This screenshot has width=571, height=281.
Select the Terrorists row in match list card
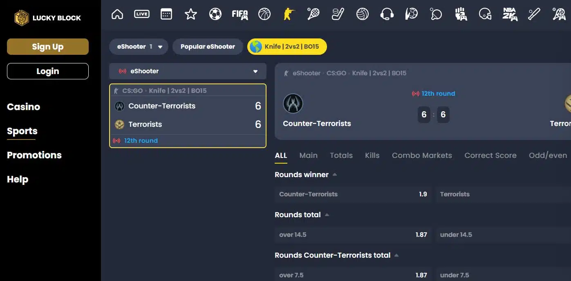[x=188, y=124]
